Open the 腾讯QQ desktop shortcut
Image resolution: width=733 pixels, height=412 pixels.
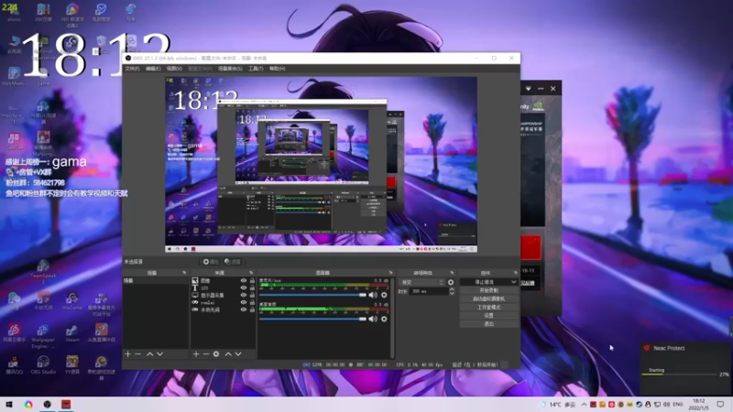click(14, 365)
